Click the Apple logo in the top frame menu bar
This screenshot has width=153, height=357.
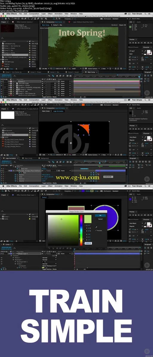(3, 14)
